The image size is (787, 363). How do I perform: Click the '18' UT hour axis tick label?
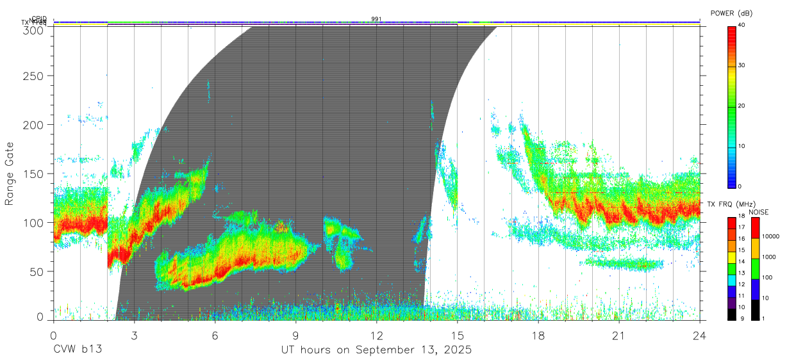click(x=538, y=335)
